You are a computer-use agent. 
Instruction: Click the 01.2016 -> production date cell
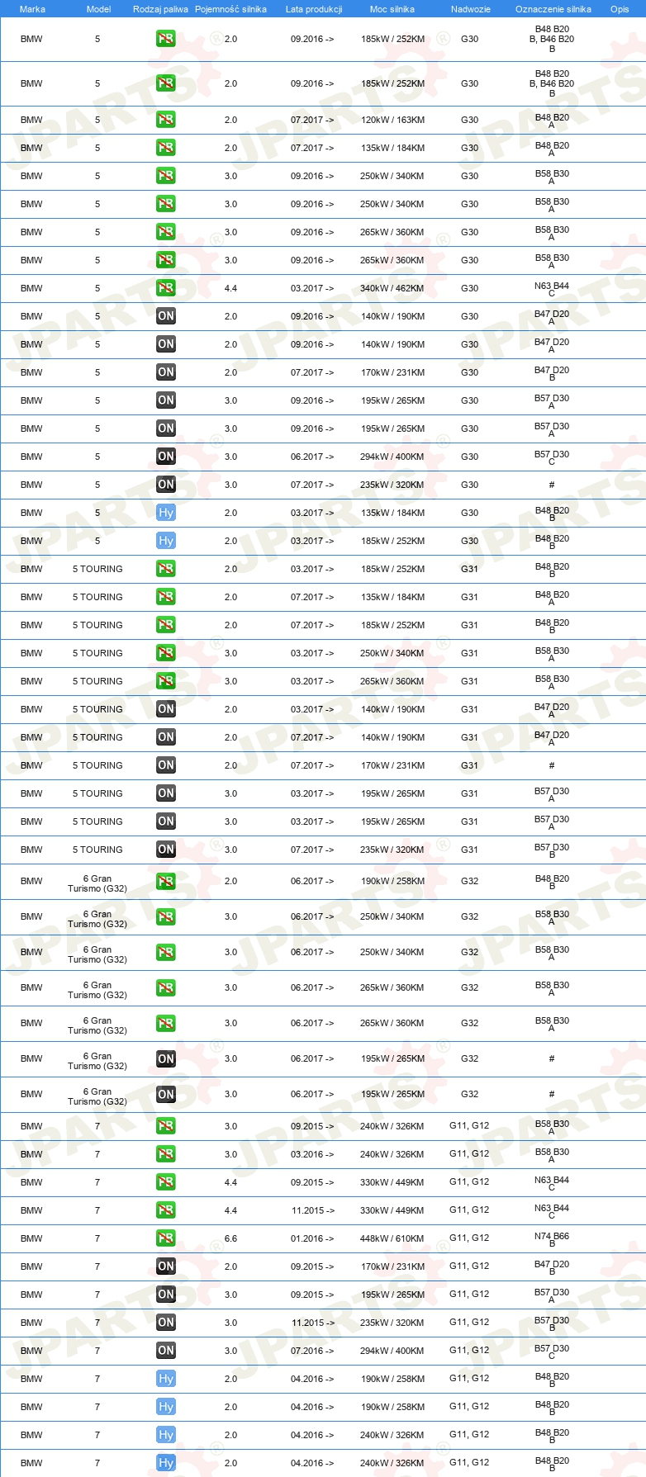tap(312, 1238)
